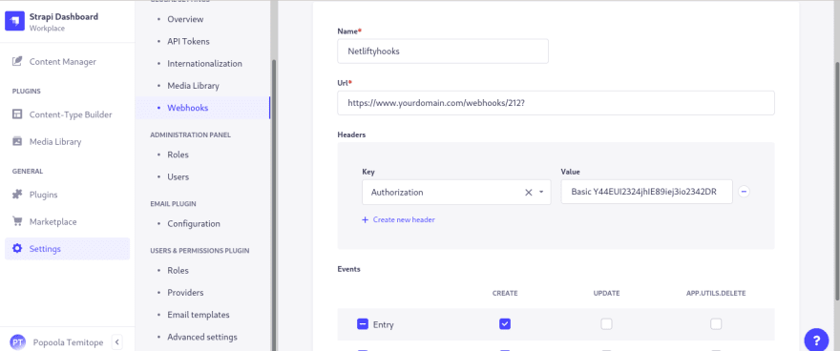
Task: Open the help question mark button
Action: tap(816, 340)
